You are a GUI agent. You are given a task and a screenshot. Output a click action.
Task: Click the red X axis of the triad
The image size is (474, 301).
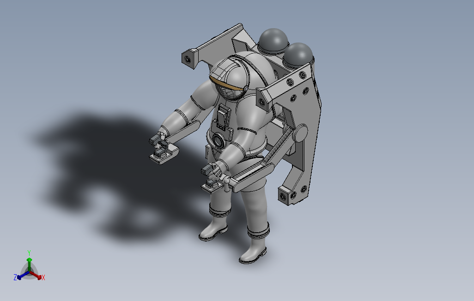[36, 275]
